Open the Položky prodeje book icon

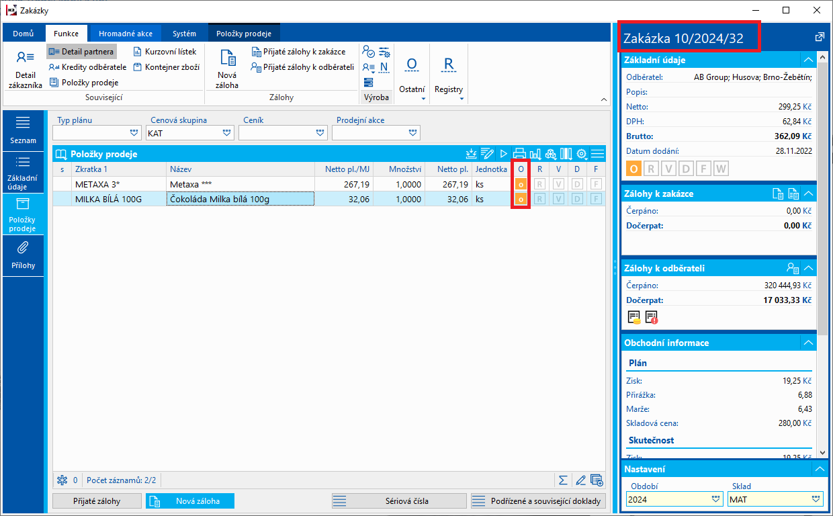tap(62, 154)
